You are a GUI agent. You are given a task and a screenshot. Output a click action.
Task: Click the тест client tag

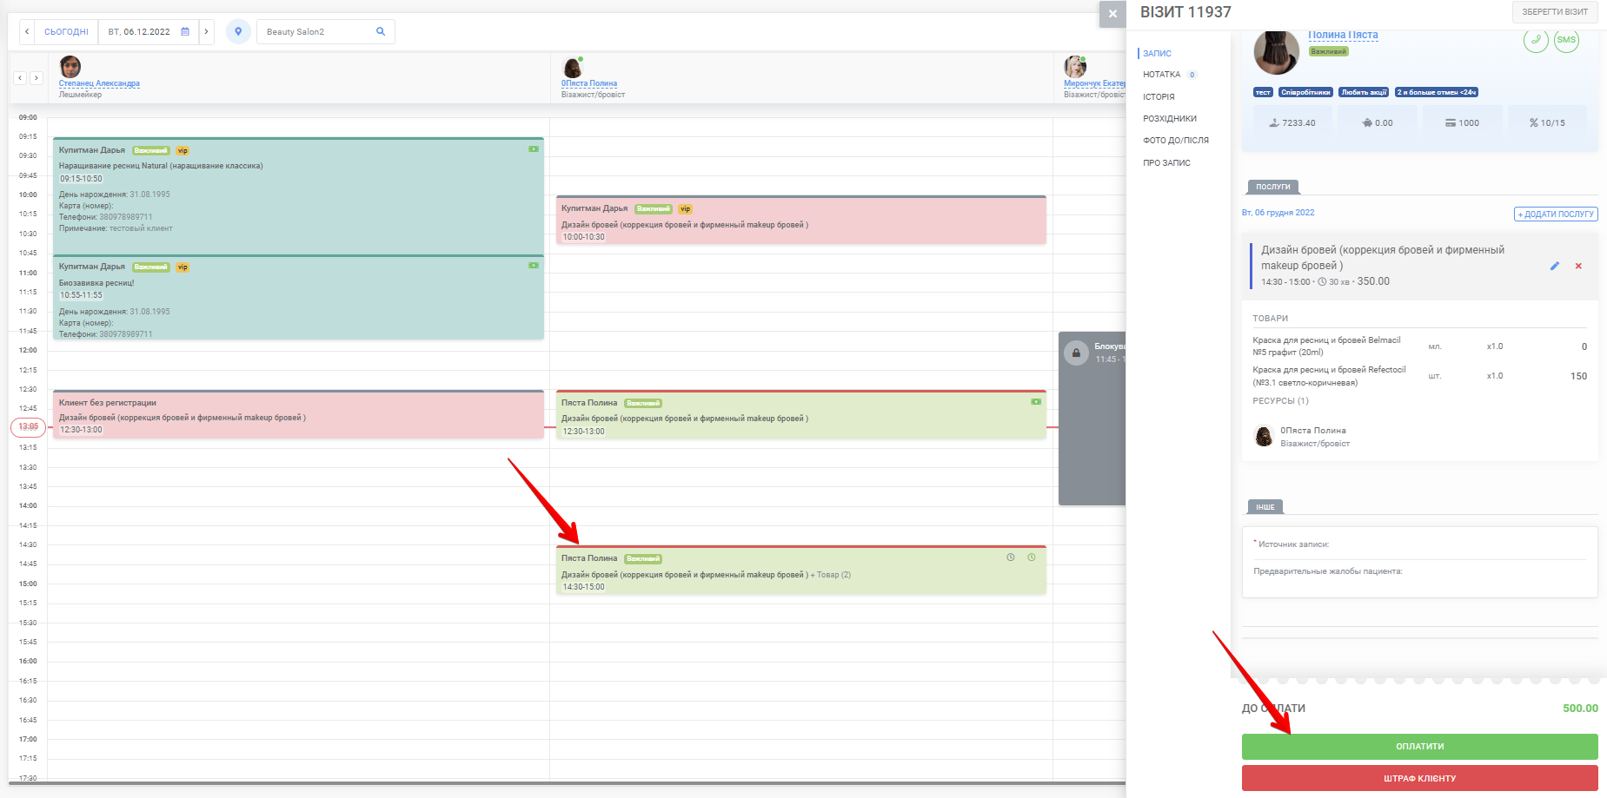(1263, 92)
